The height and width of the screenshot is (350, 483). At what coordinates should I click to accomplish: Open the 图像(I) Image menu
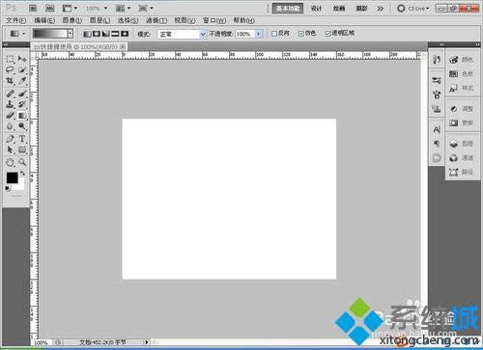coord(72,20)
